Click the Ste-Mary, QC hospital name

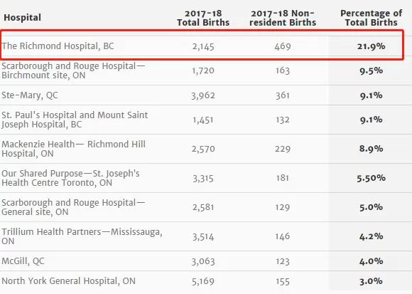coord(30,95)
